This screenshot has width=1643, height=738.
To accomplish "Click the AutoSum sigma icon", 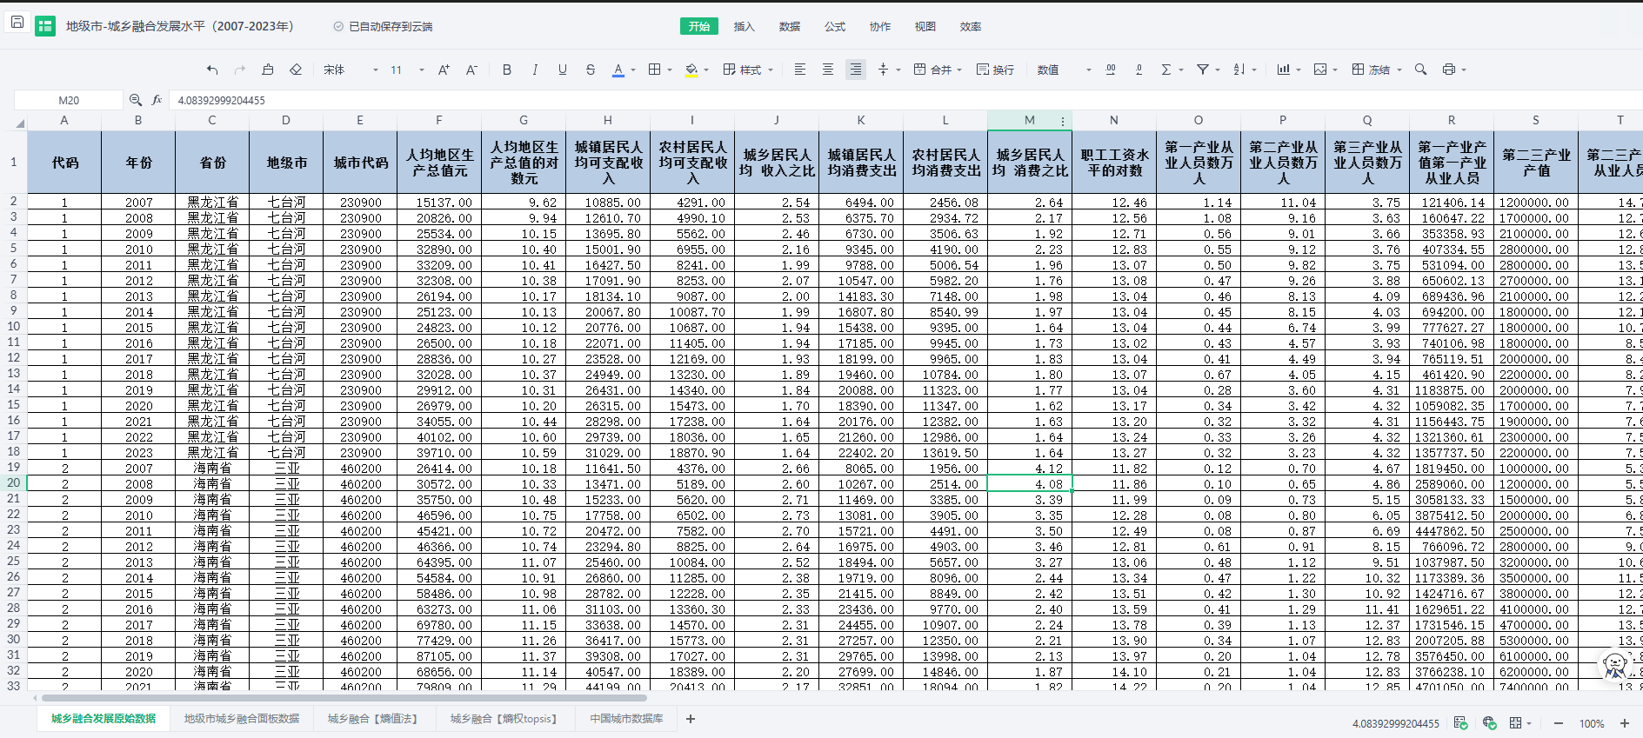I will pyautogui.click(x=1166, y=70).
